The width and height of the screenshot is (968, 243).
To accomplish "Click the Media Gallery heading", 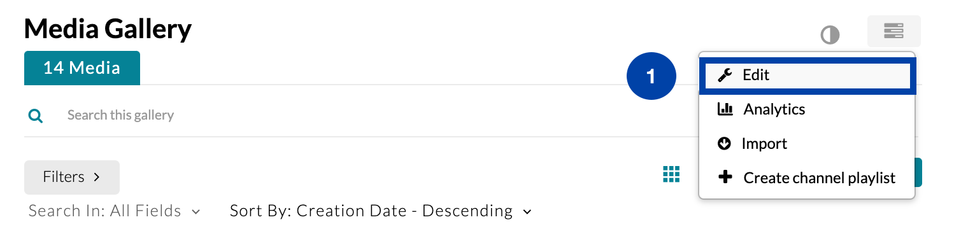I will (x=108, y=29).
